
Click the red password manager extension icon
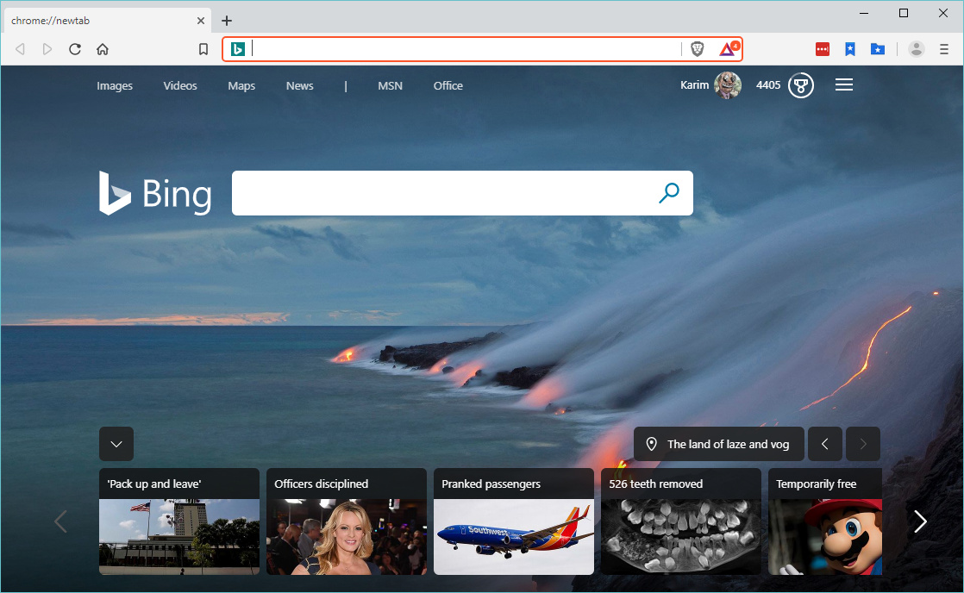[823, 49]
